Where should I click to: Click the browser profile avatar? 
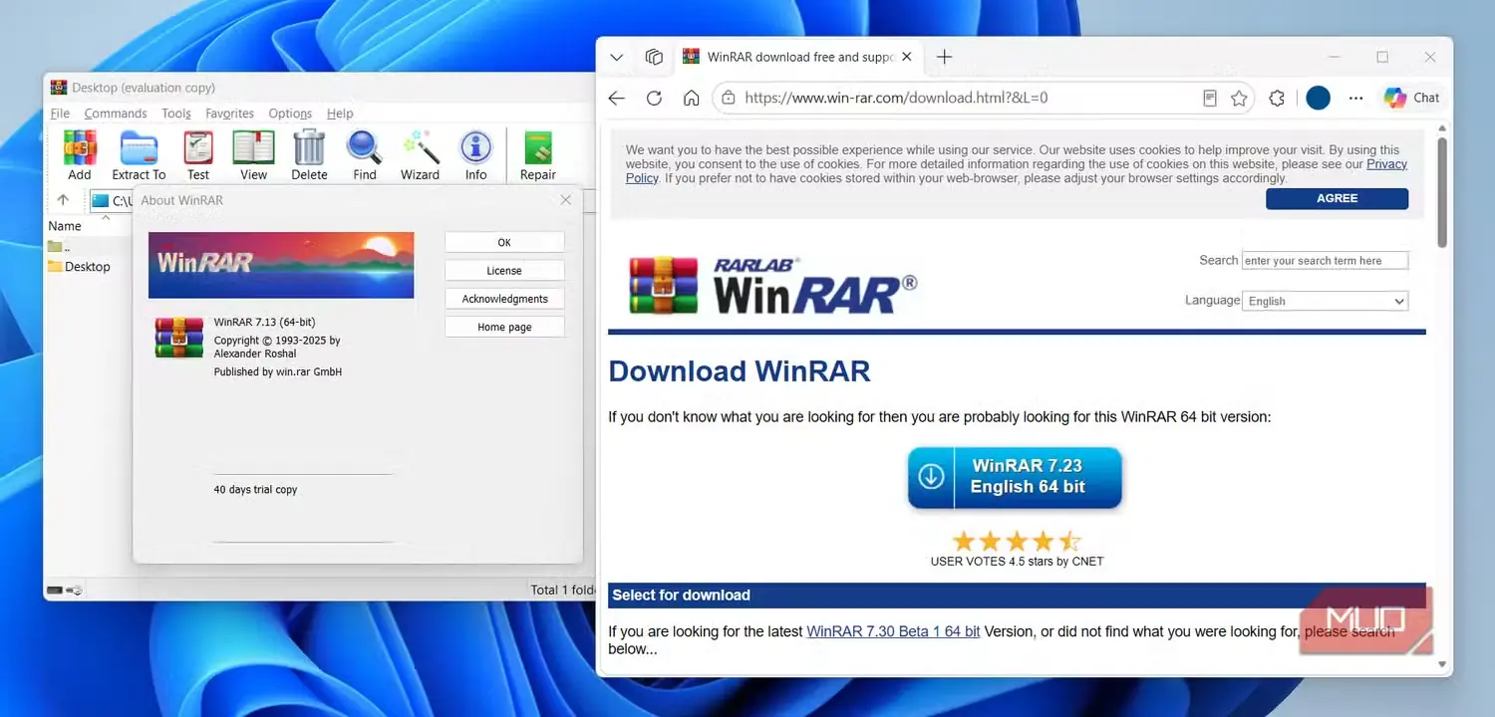coord(1319,98)
